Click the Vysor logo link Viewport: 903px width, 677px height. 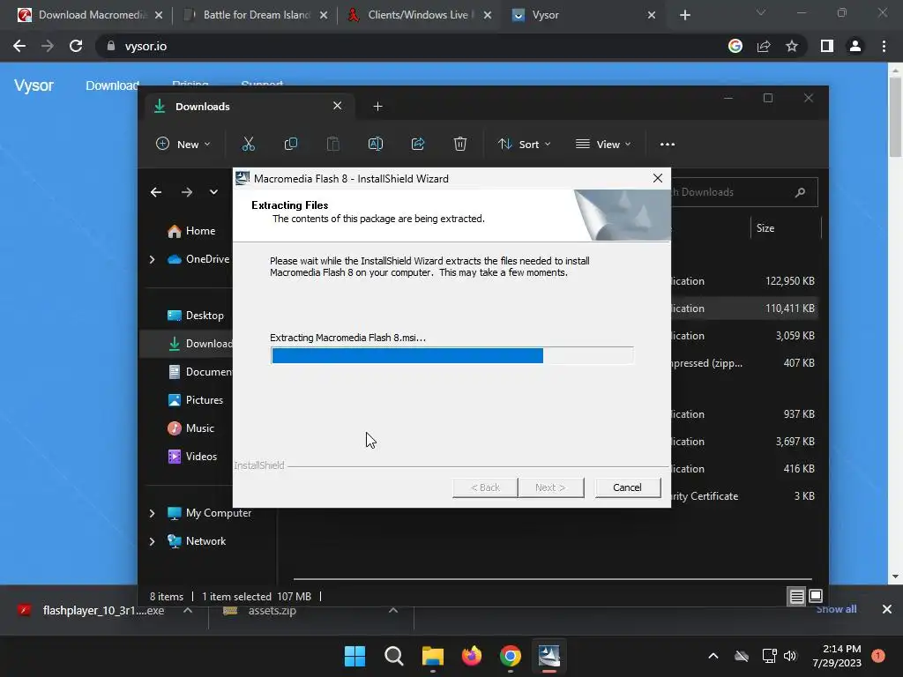[34, 86]
